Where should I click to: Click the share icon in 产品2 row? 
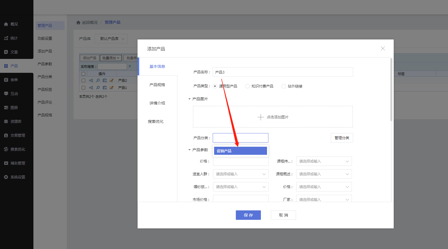[x=91, y=80]
